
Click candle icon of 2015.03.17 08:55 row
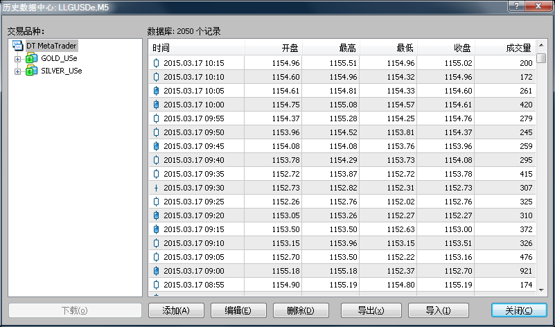(x=156, y=285)
